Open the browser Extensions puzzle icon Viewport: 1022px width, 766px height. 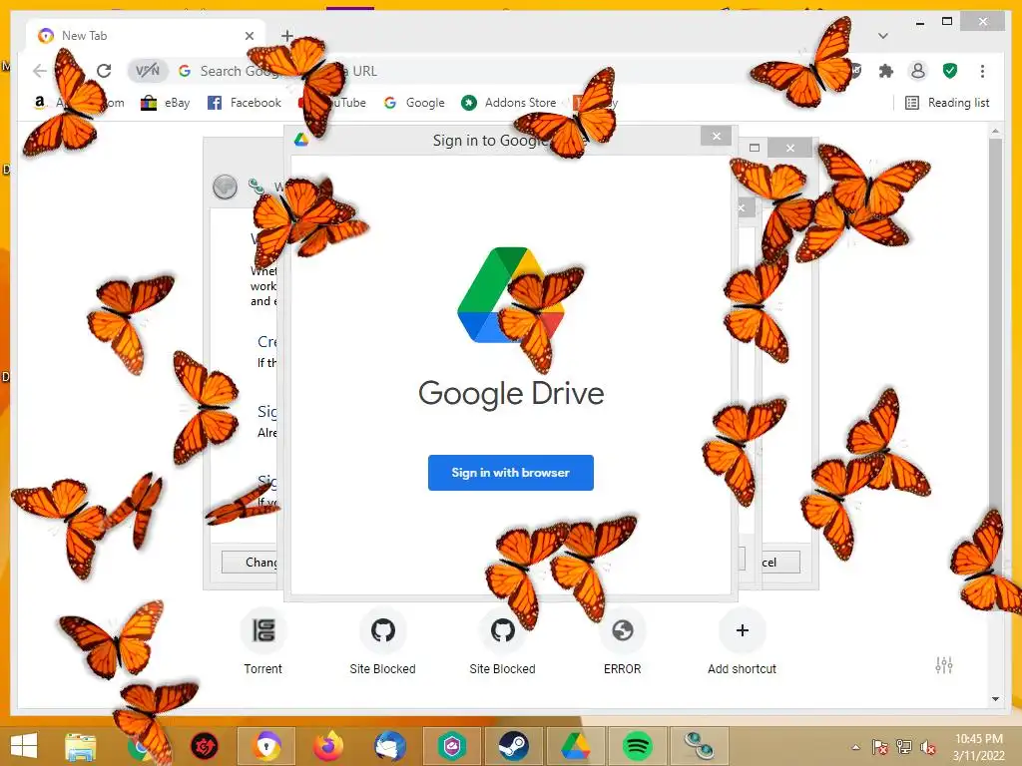[886, 71]
